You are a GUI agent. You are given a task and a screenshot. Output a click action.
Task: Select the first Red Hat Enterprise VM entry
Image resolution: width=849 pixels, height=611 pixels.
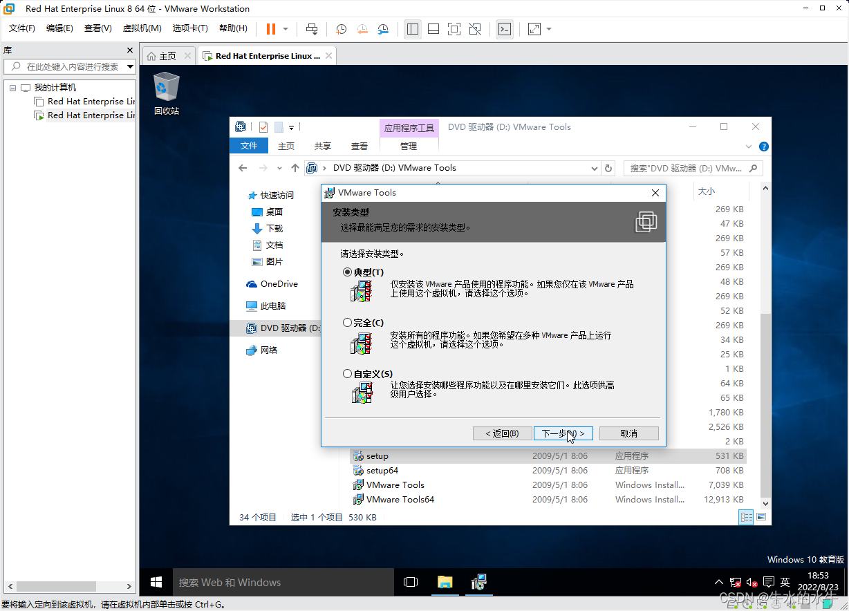pos(84,102)
